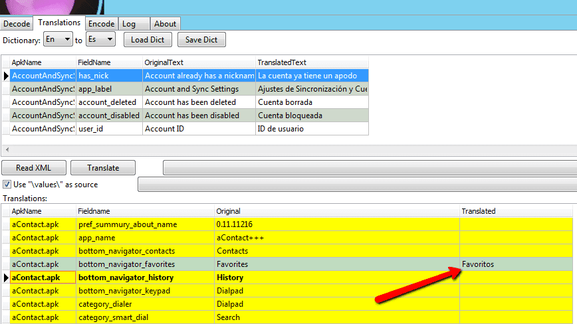Click the 'Contacts' original cell

337,251
